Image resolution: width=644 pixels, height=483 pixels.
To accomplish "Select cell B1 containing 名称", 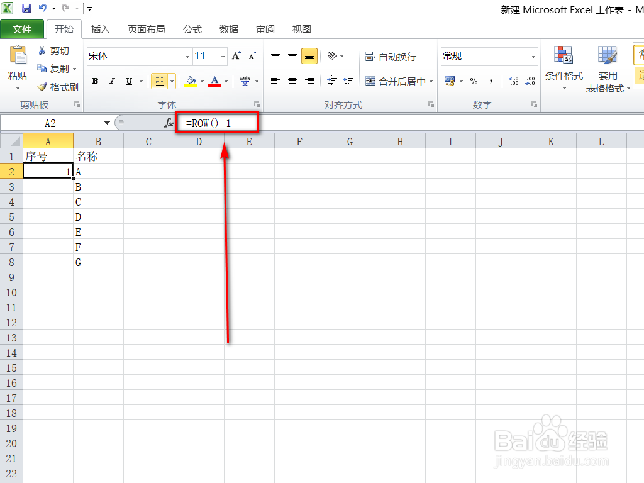I will pos(98,156).
